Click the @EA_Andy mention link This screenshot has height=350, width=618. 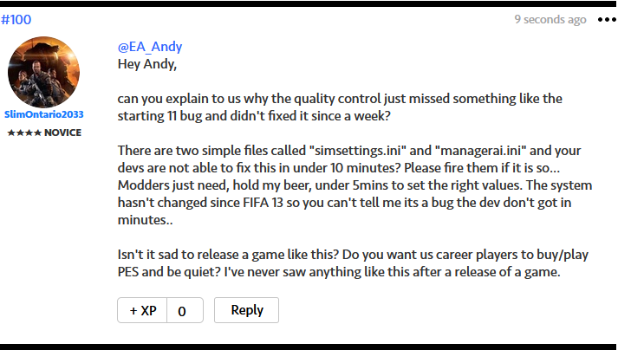point(150,47)
